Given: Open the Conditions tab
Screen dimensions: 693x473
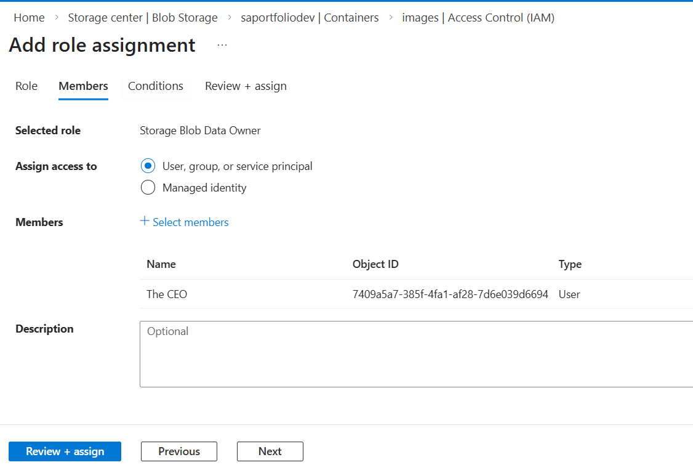Looking at the screenshot, I should pyautogui.click(x=156, y=86).
